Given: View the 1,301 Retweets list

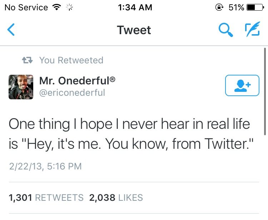Looking at the screenshot, I should 46,198.
